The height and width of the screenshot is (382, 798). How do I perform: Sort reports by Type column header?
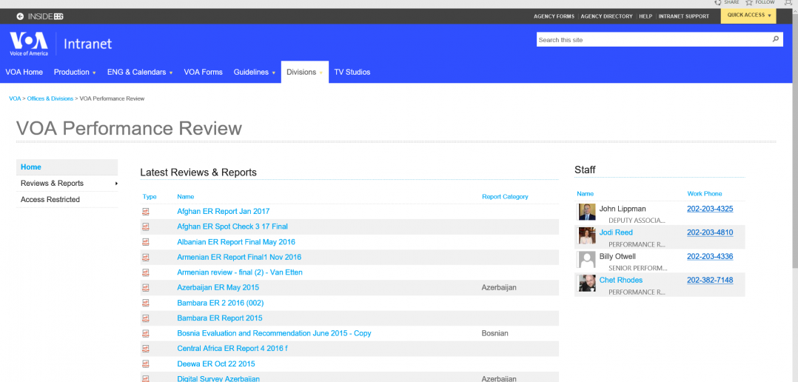[x=150, y=197]
